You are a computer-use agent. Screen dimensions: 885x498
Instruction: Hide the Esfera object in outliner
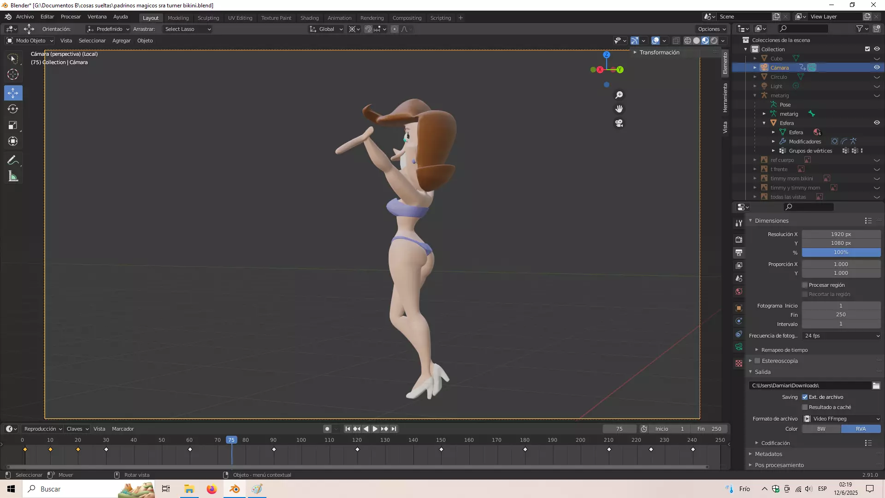(x=877, y=123)
